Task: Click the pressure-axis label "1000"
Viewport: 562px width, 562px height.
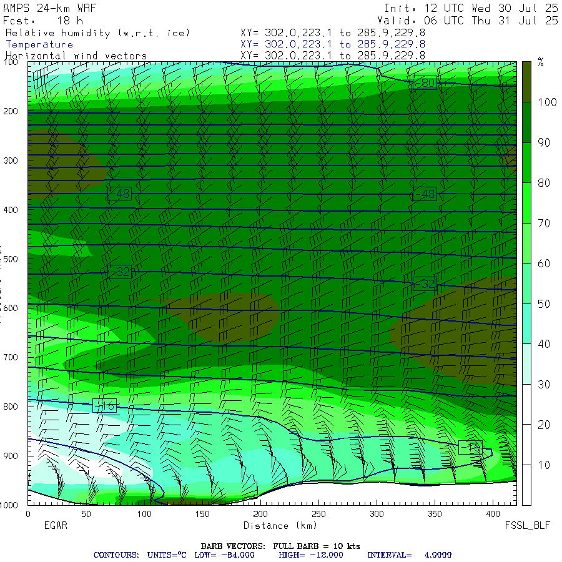Action: tap(9, 505)
